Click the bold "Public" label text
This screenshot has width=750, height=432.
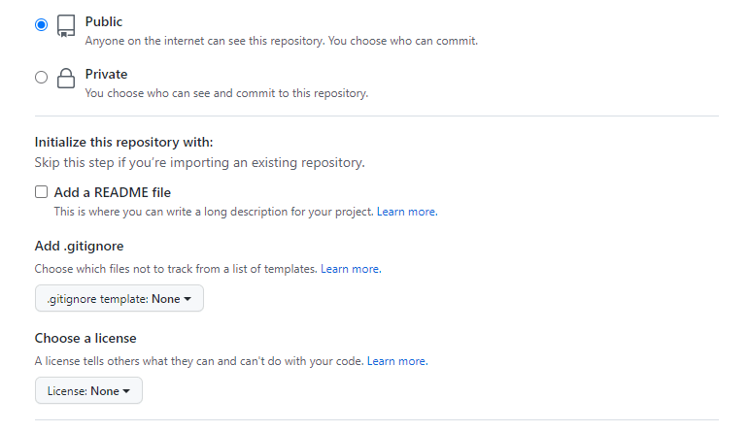tap(104, 21)
